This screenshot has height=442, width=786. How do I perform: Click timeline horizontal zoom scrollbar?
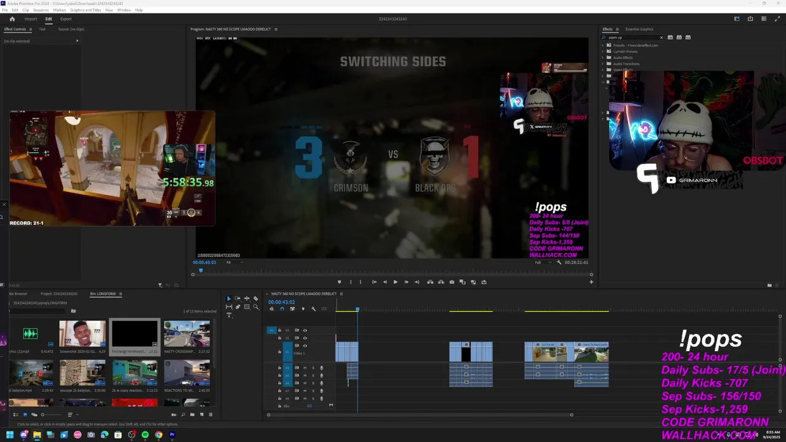coord(420,415)
